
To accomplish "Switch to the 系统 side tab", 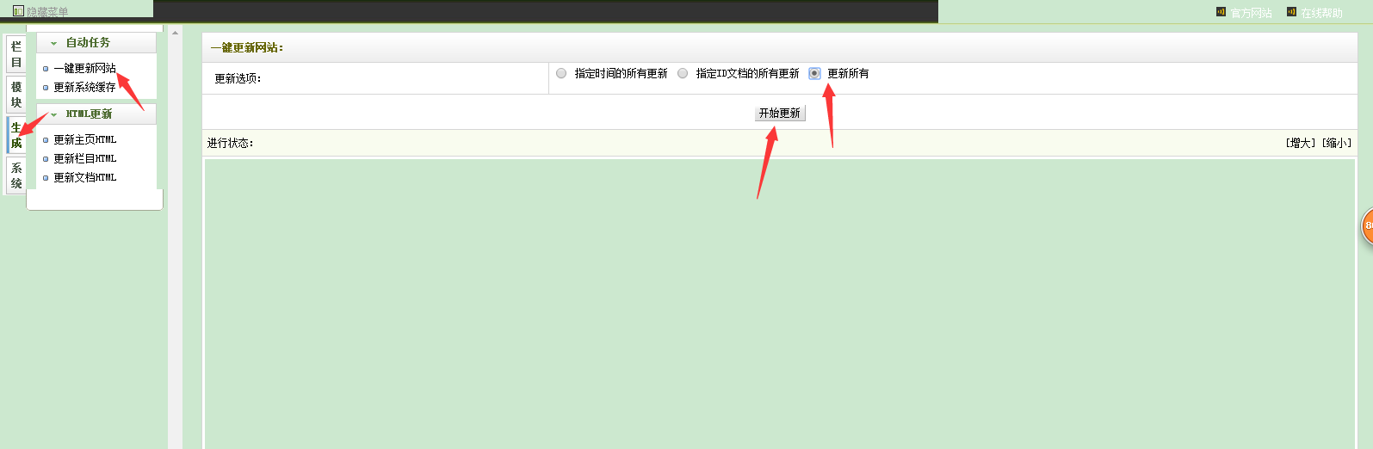I will [16, 175].
